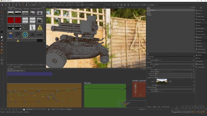Image resolution: width=207 pixels, height=116 pixels.
Task: Toggle the Environment light enable icon
Action: (x=147, y=10)
